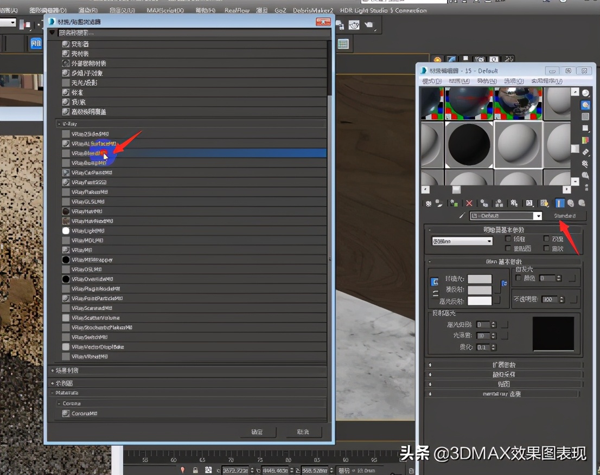
Task: Click the Go to Parent icon
Action: click(570, 203)
